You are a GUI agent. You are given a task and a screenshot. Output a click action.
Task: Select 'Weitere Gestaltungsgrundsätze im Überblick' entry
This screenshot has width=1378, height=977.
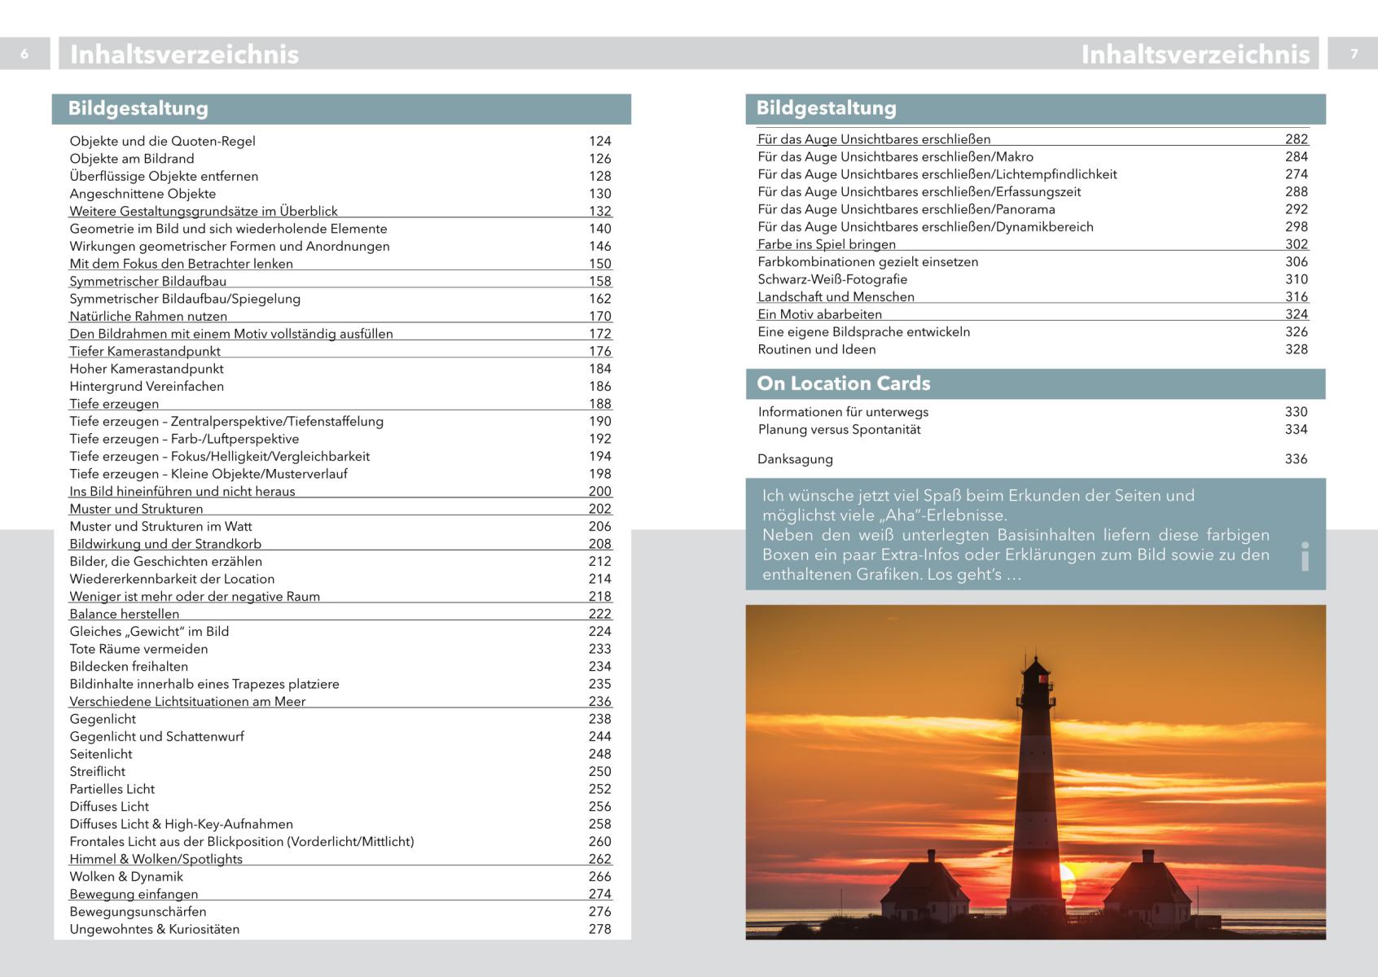coord(203,211)
